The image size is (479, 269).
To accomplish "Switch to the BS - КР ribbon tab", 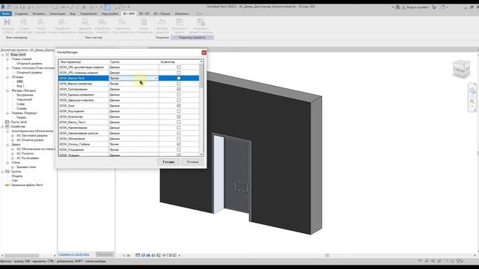I will tap(144, 13).
